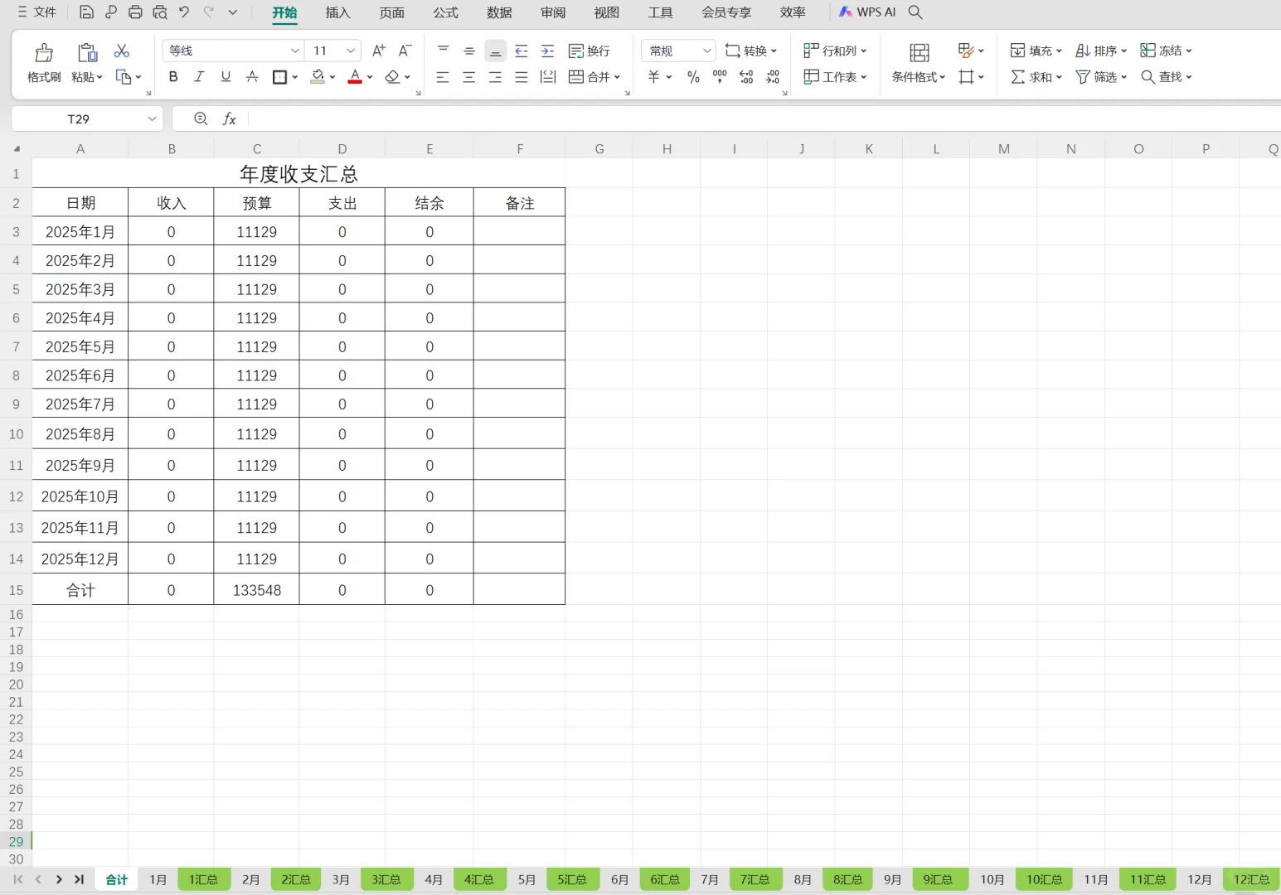Click the WPS AI button
1281x895 pixels.
(x=867, y=12)
